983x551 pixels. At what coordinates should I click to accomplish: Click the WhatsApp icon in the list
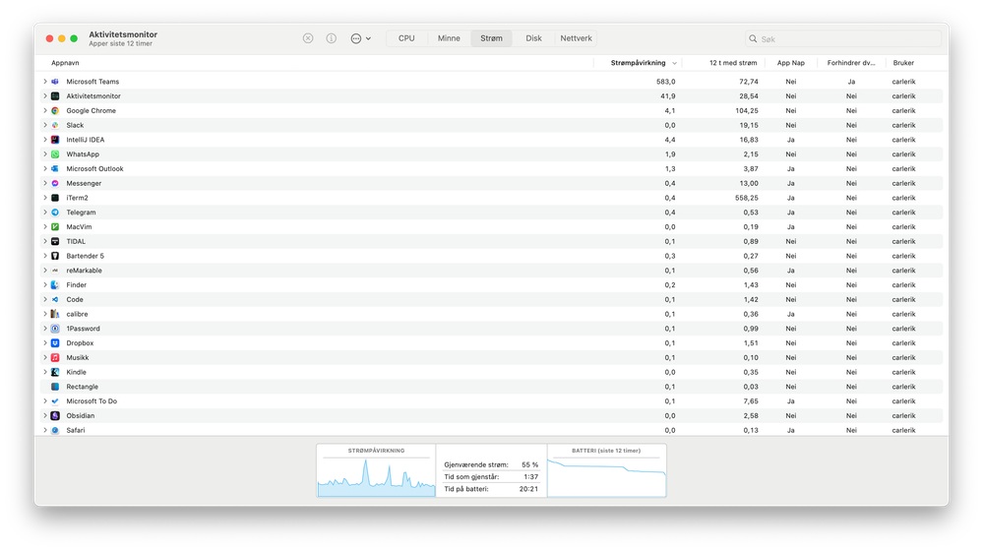coord(55,154)
